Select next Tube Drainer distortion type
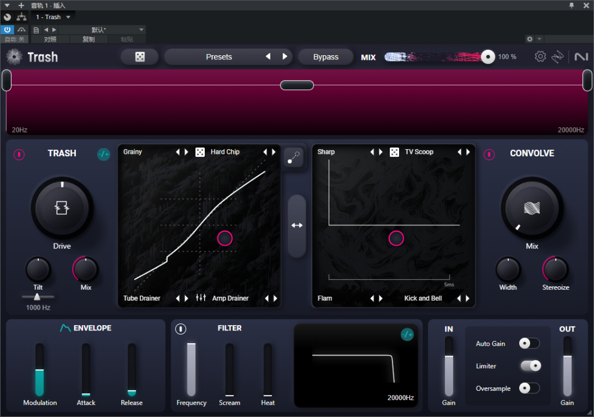The image size is (594, 417). (x=186, y=299)
